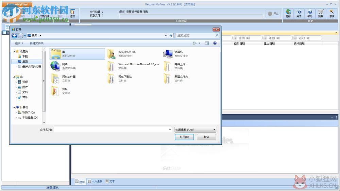
Task: Open the 激活 activate key icon
Action: pos(332,14)
